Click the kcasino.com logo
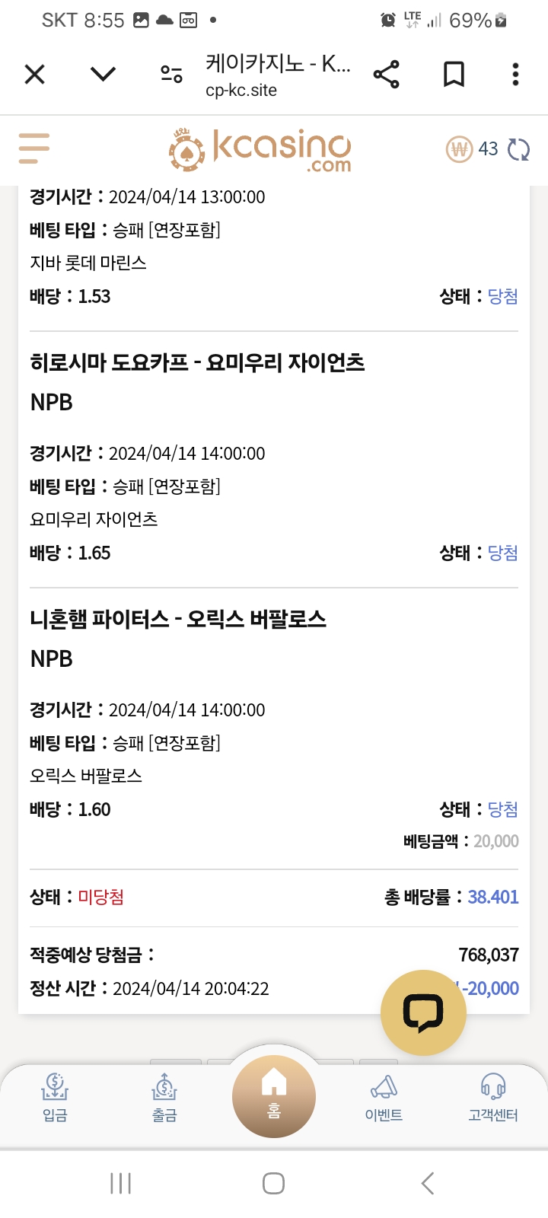Image resolution: width=548 pixels, height=1218 pixels. [x=260, y=150]
